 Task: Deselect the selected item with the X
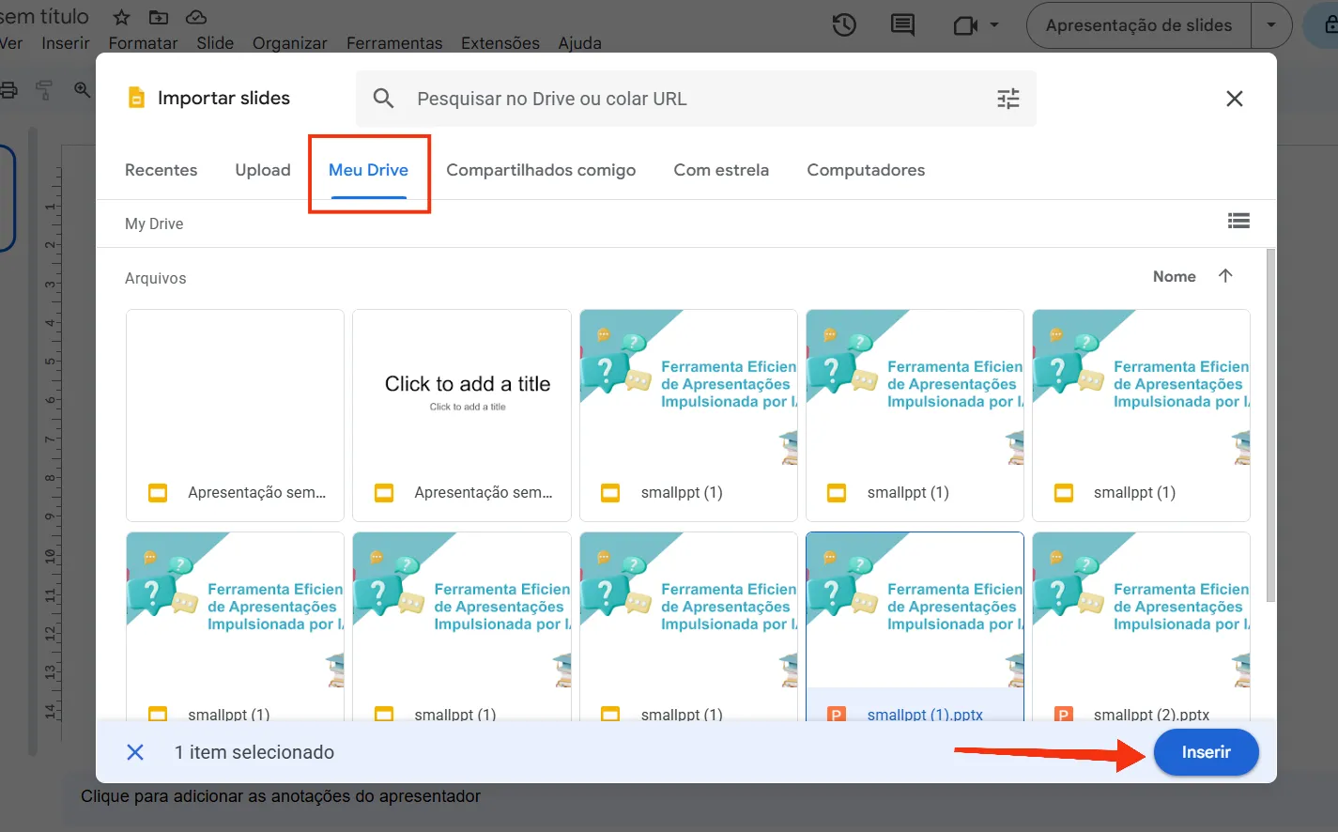coord(135,751)
